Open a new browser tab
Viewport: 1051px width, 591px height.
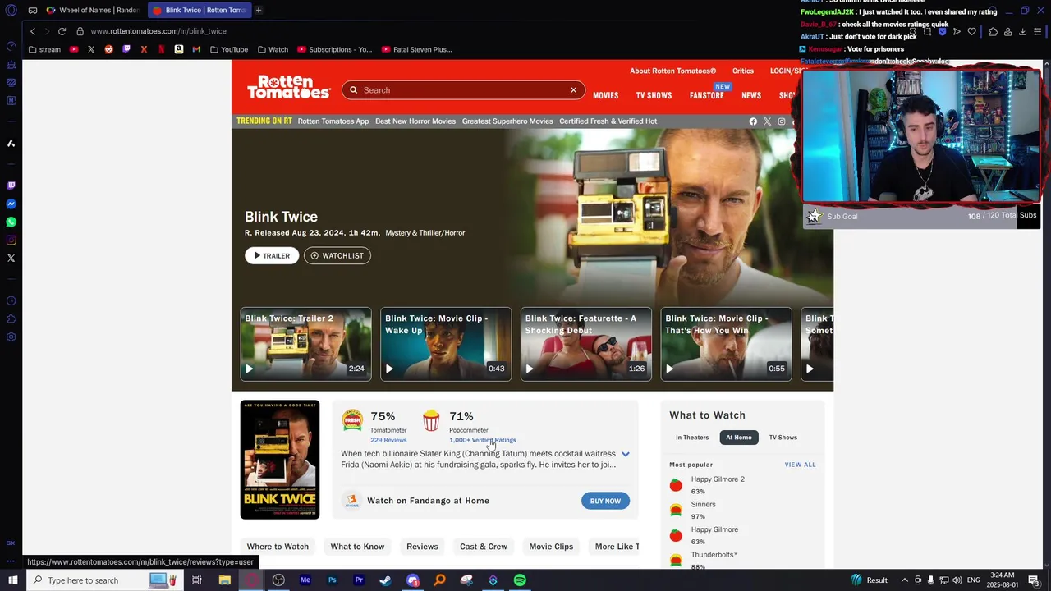point(258,10)
